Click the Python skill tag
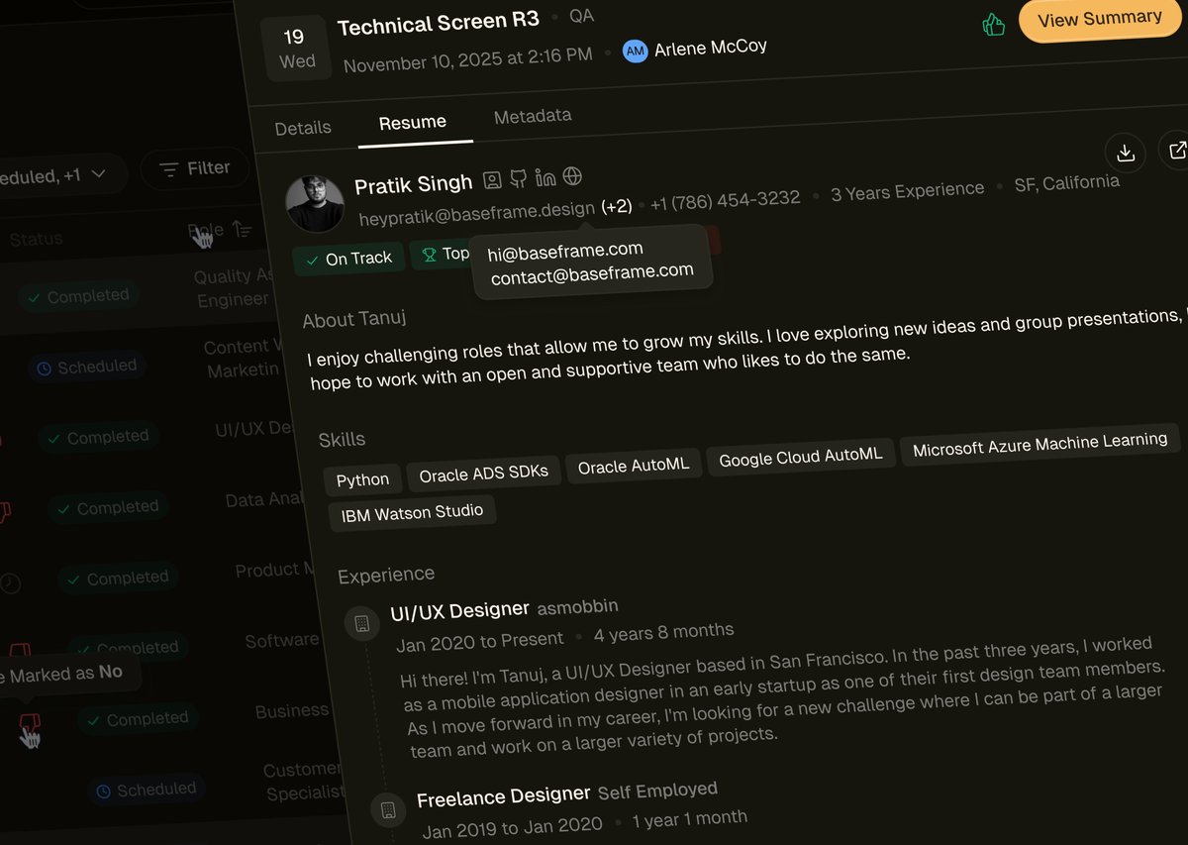Image resolution: width=1188 pixels, height=845 pixels. click(x=362, y=479)
